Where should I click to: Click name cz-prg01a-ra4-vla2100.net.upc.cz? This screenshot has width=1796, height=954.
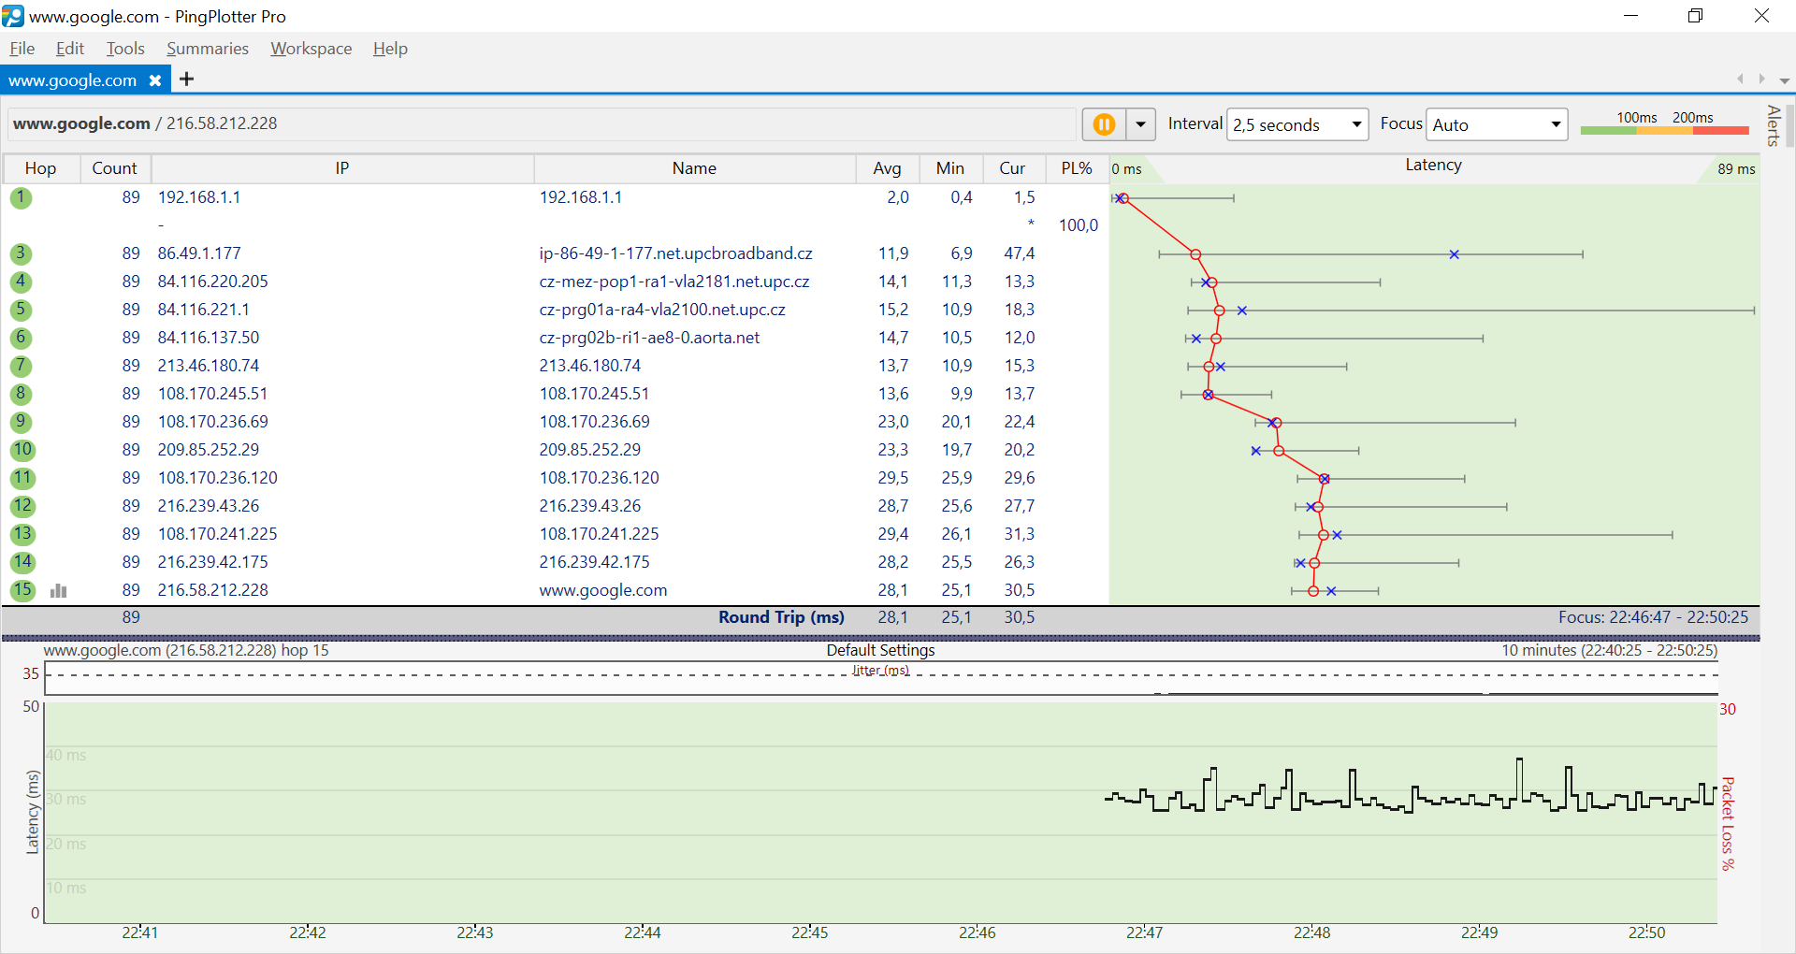pyautogui.click(x=662, y=310)
